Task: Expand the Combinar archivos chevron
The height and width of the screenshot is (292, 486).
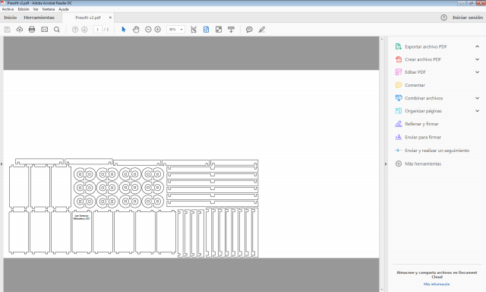Action: [478, 98]
